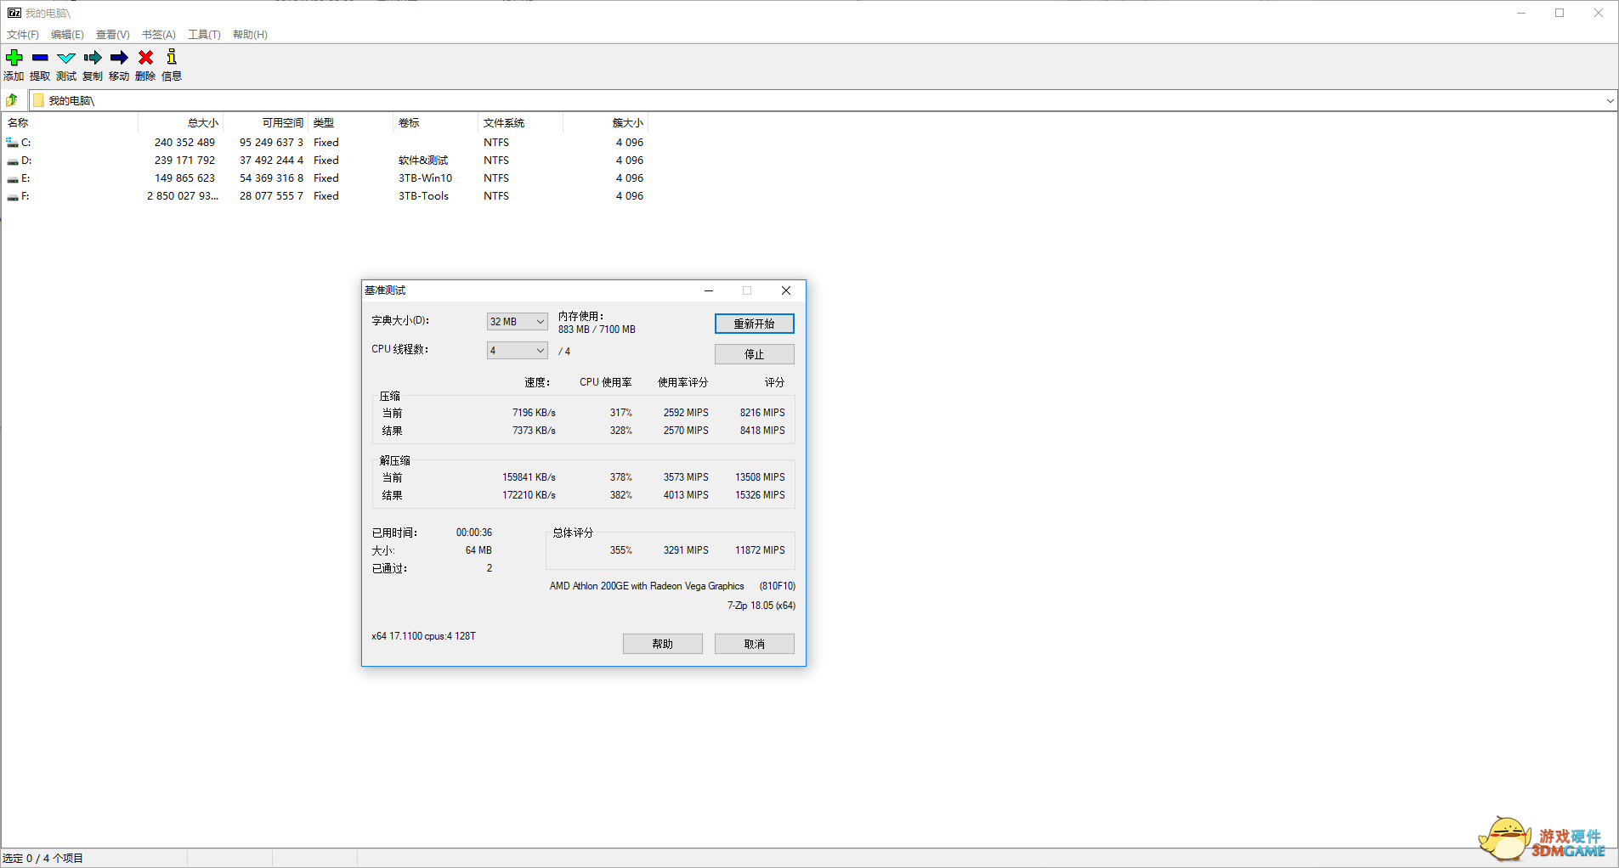The width and height of the screenshot is (1619, 868).
Task: Click decompression speed 172210 KB/s
Action: coord(529,495)
